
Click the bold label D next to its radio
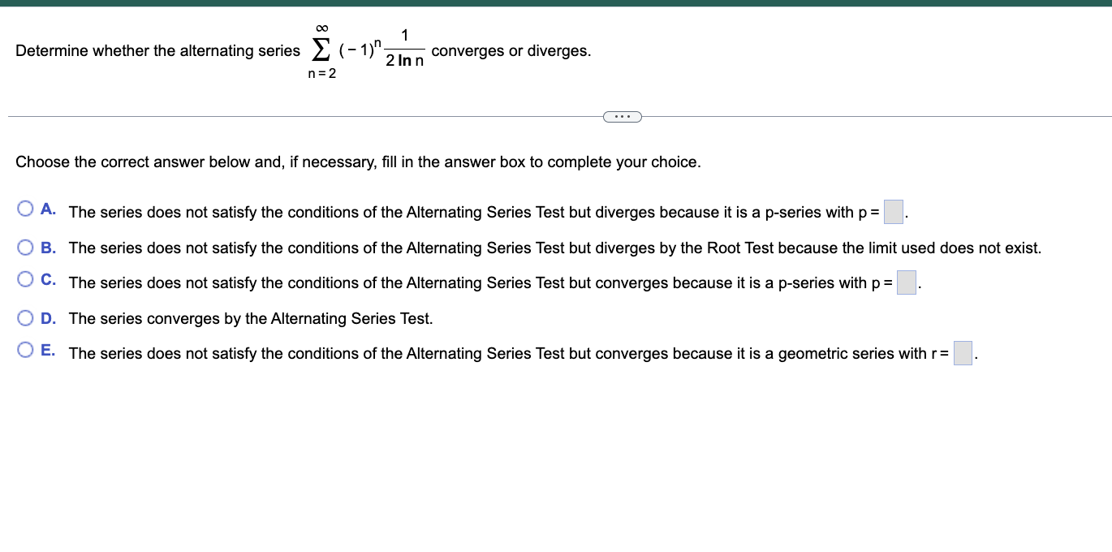(x=47, y=317)
